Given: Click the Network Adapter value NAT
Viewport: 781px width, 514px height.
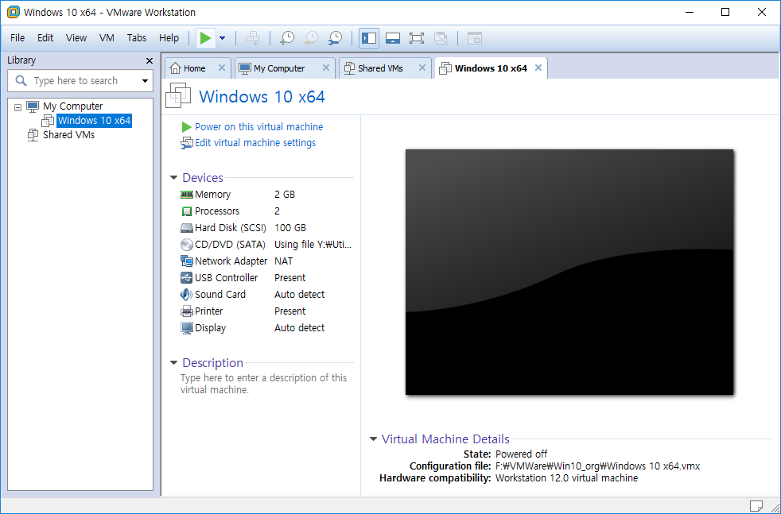Looking at the screenshot, I should (x=283, y=261).
